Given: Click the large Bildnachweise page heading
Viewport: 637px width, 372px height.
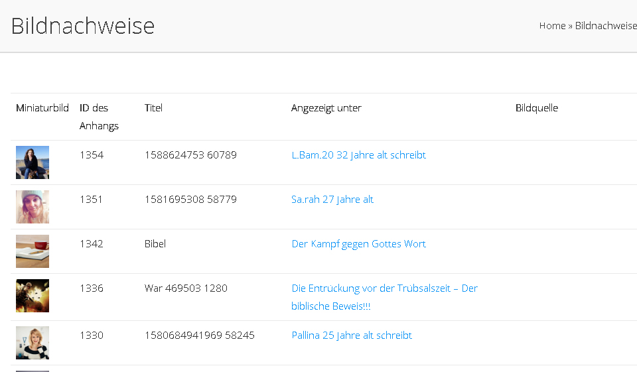Looking at the screenshot, I should coord(83,26).
